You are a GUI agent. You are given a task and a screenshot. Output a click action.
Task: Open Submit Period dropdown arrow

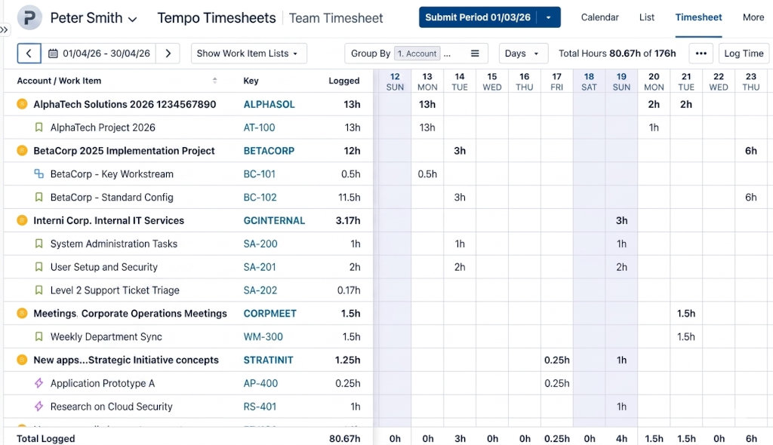pos(548,17)
